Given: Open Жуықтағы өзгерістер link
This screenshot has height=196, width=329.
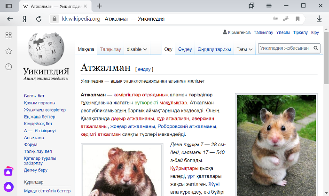Looking at the screenshot, I should (x=45, y=110).
